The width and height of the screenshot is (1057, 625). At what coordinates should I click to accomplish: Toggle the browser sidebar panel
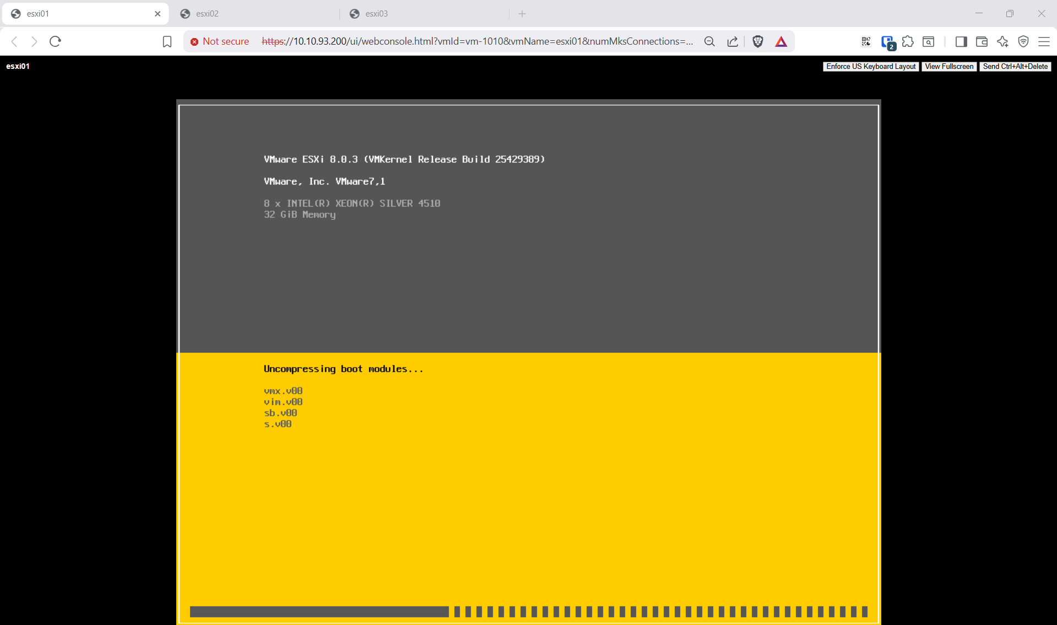961,41
